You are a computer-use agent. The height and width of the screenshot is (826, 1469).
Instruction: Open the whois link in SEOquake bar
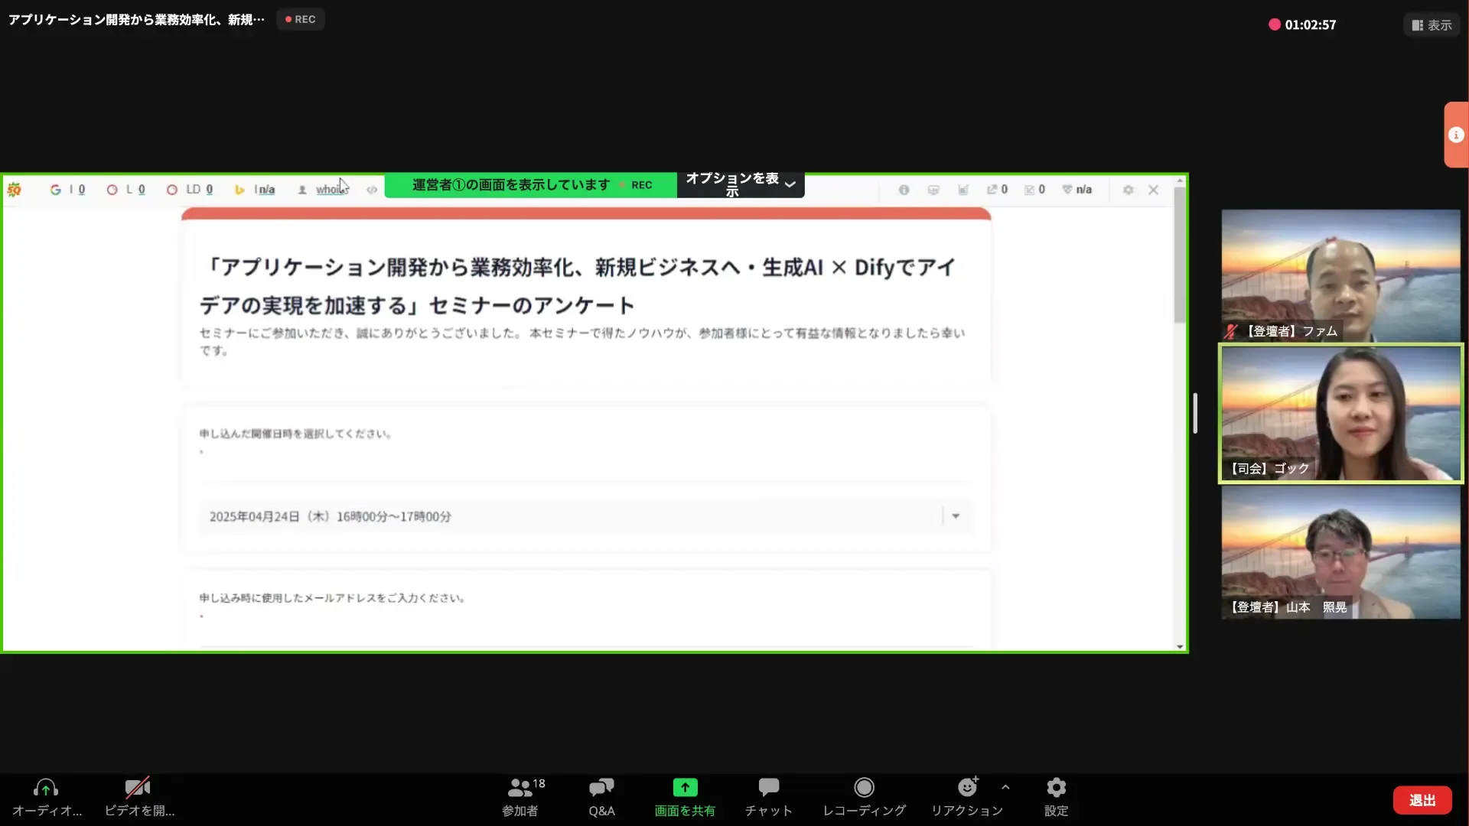tap(331, 190)
